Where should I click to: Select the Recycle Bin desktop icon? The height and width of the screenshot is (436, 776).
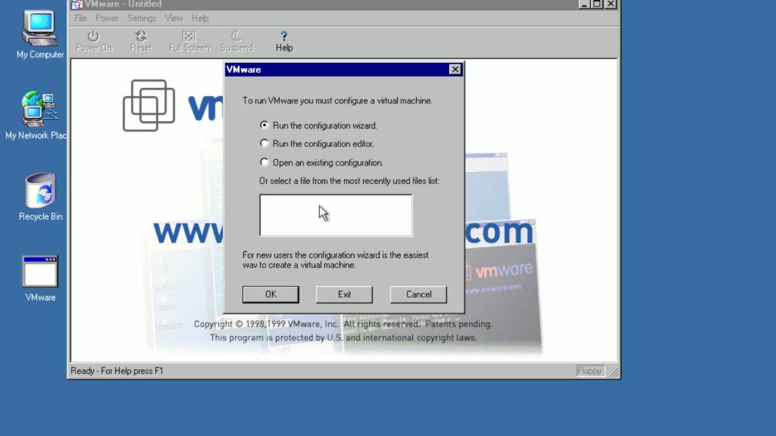coord(41,197)
